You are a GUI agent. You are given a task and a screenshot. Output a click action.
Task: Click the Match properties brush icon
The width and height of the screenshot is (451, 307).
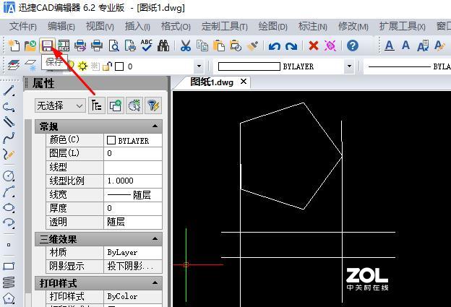click(x=252, y=46)
